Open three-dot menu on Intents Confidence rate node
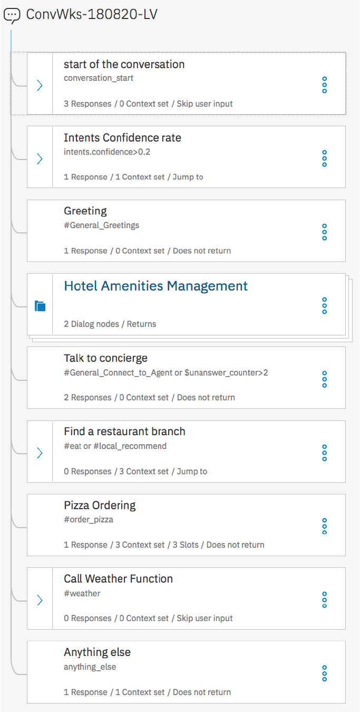The height and width of the screenshot is (712, 360). pos(324,158)
